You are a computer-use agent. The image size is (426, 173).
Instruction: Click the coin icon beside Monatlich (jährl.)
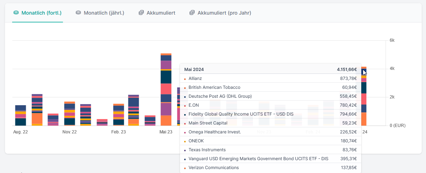(78, 13)
